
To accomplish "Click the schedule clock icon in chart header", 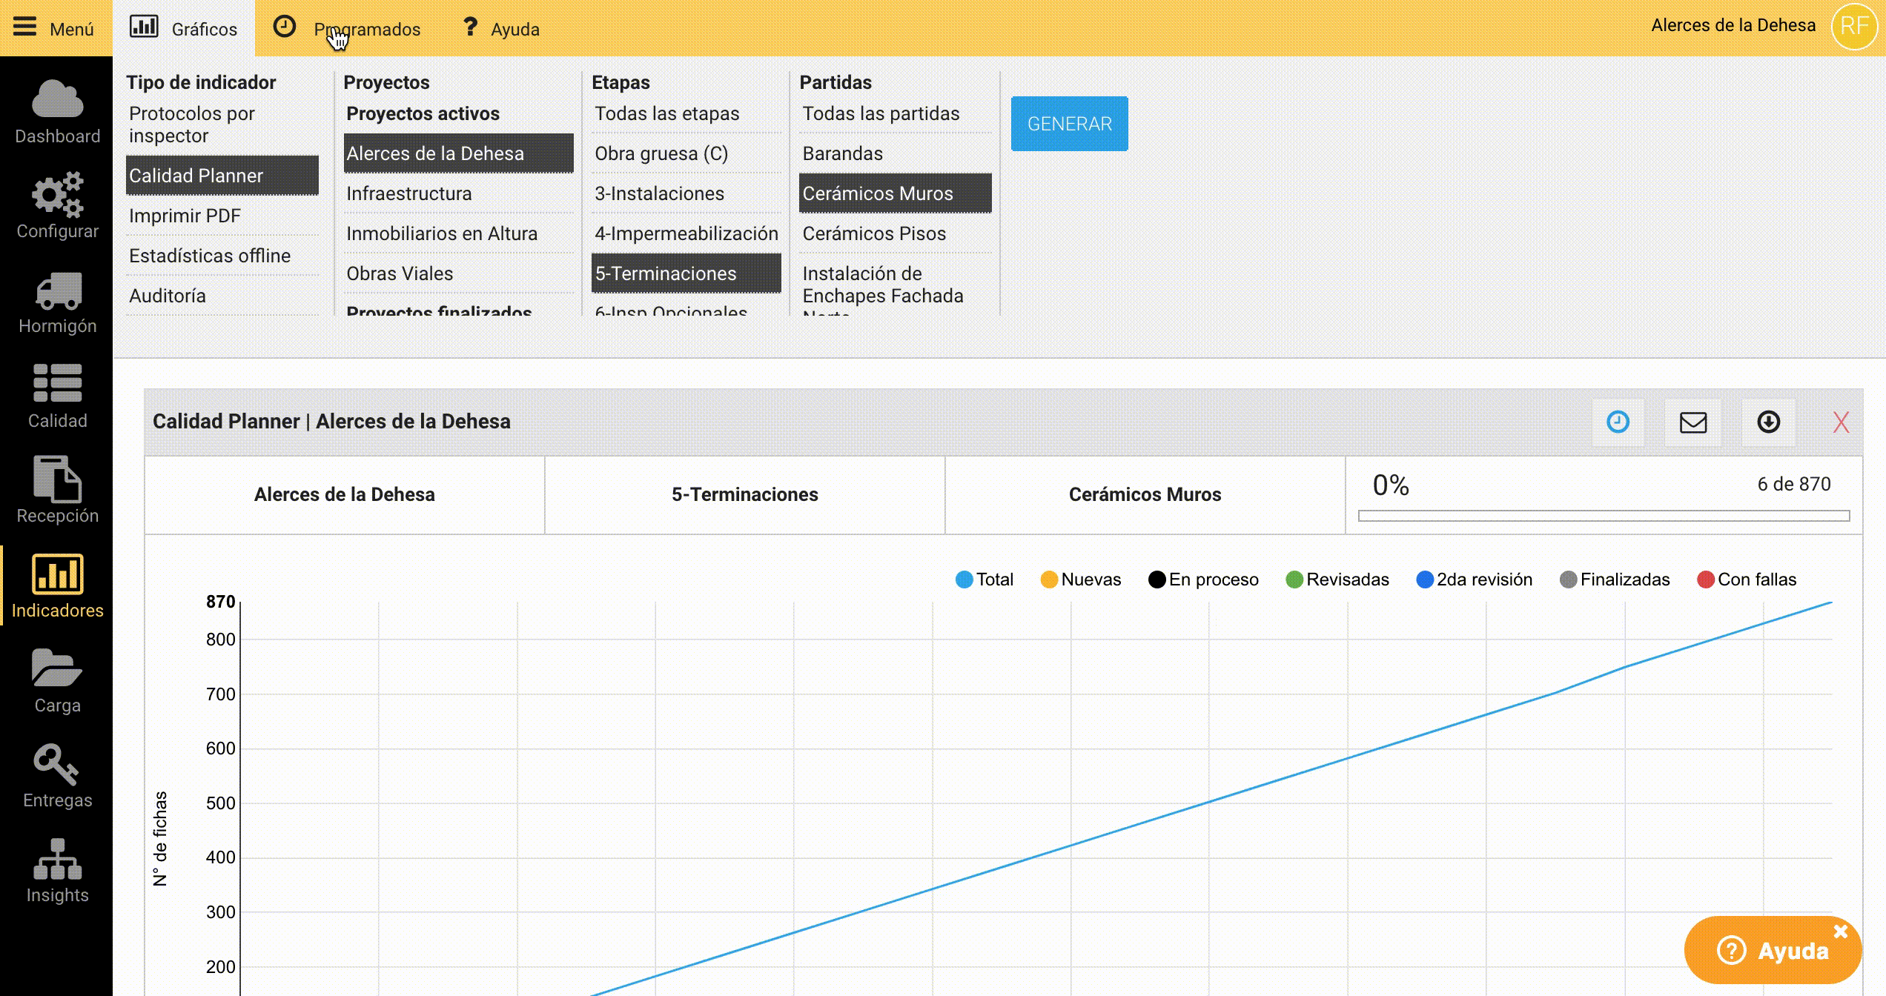I will coord(1618,422).
